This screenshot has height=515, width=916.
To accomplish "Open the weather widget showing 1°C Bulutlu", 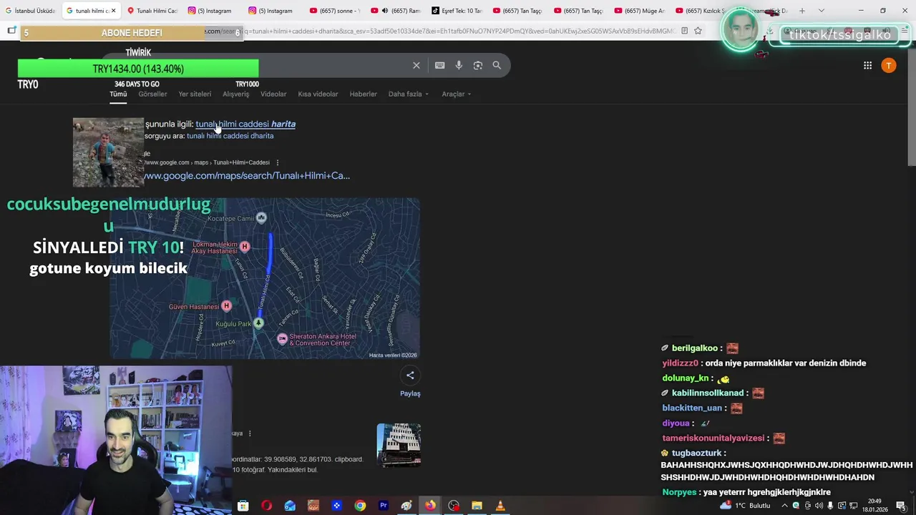I will pos(746,505).
